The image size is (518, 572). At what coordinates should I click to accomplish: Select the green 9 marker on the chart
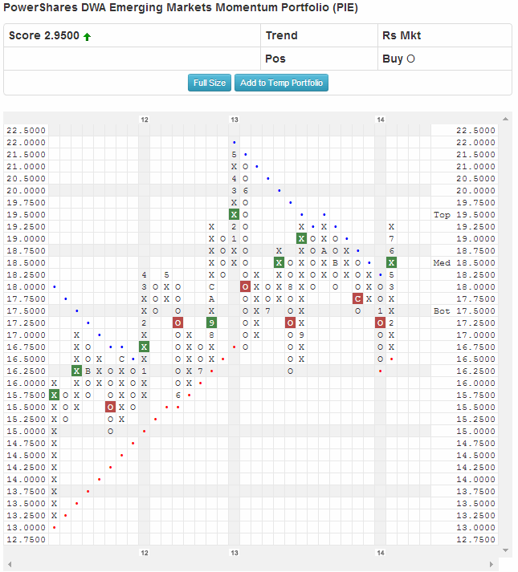pyautogui.click(x=211, y=323)
